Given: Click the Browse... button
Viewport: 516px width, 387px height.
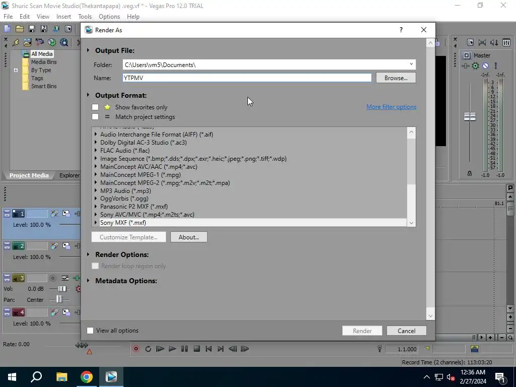Looking at the screenshot, I should (x=396, y=78).
